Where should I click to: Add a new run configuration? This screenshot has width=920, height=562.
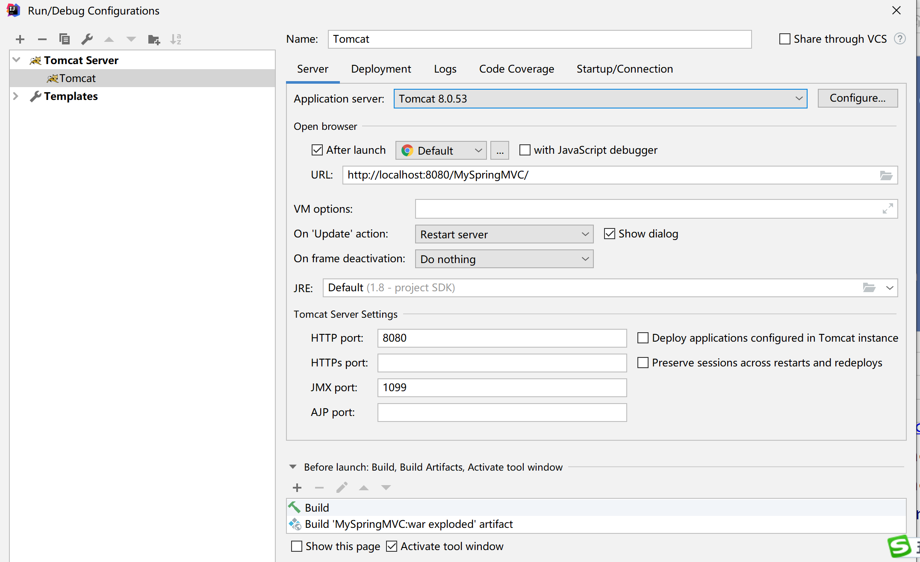click(20, 39)
